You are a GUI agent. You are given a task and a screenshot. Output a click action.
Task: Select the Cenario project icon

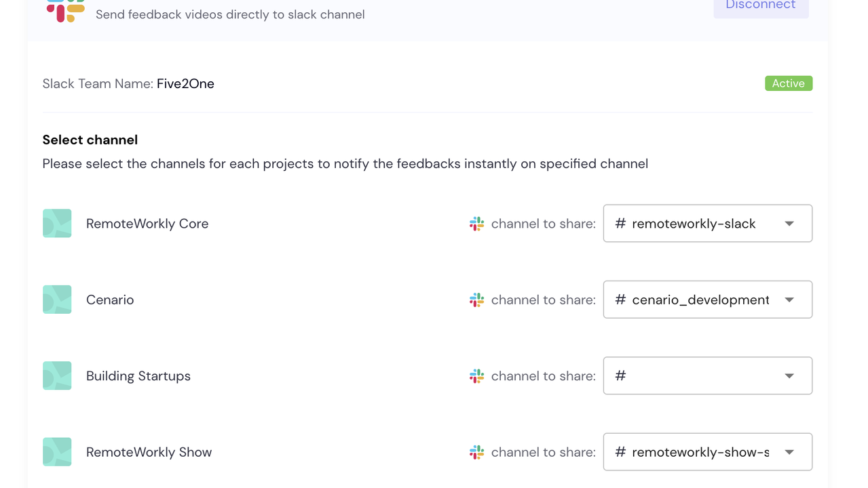pos(57,300)
